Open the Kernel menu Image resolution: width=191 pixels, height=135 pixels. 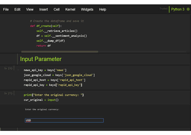[x=70, y=10]
